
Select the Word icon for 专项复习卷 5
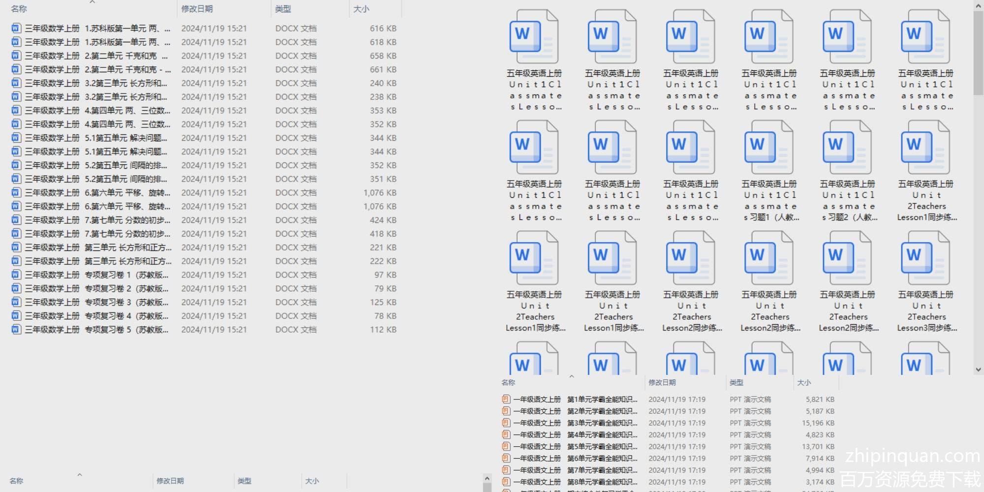click(x=16, y=329)
